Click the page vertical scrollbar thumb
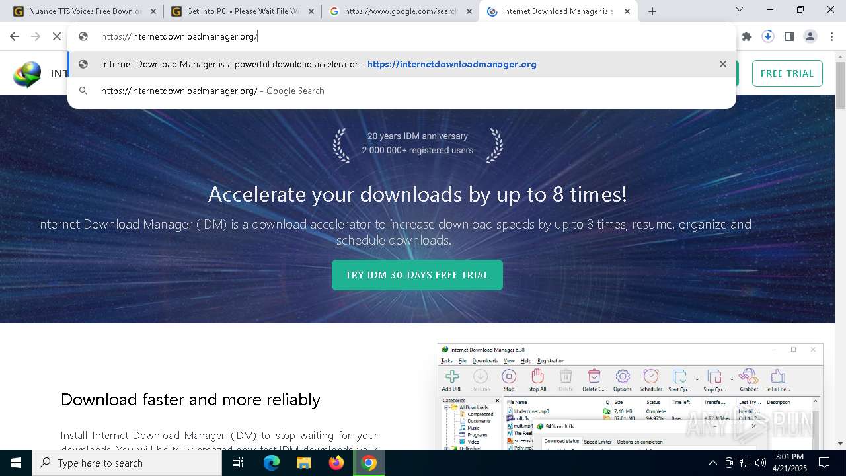Image resolution: width=846 pixels, height=476 pixels. click(x=840, y=85)
